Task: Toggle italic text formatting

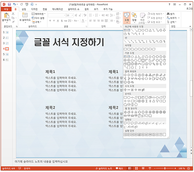Action: tap(54, 21)
